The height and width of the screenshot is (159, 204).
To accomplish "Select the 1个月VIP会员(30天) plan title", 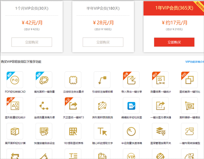I will 32,8.
